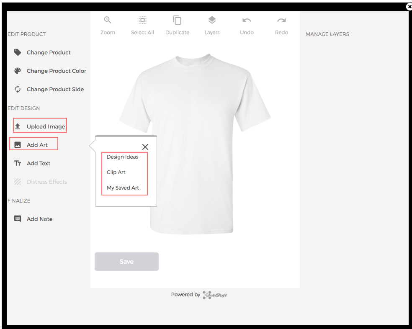Click the Add Note icon
This screenshot has width=412, height=329.
tap(17, 218)
